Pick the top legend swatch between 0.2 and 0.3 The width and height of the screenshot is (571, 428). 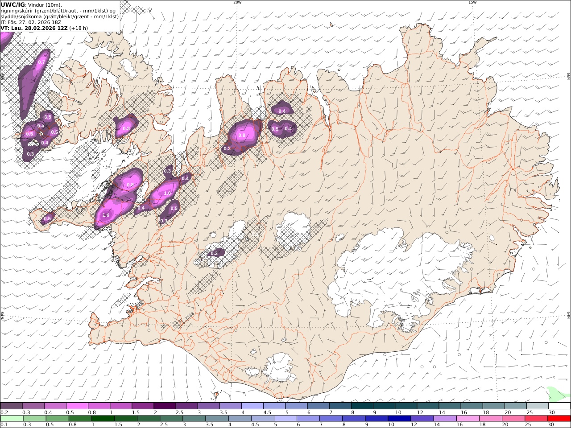(x=11, y=406)
